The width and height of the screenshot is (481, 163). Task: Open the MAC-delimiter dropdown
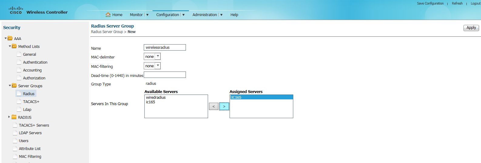click(158, 56)
